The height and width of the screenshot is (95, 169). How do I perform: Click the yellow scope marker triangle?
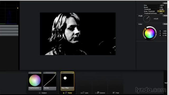click(18, 8)
